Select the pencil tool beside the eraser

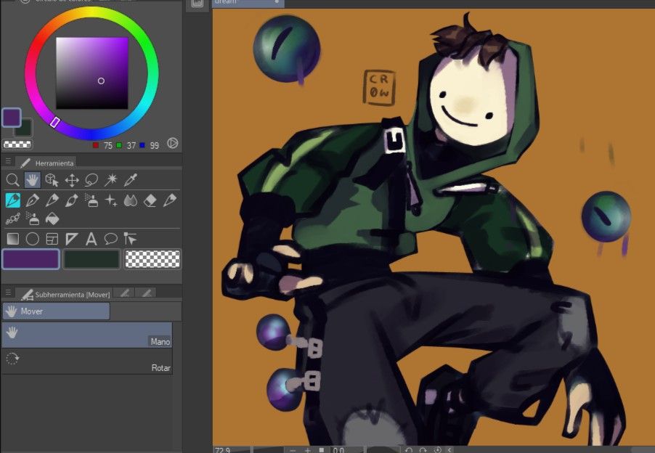click(170, 200)
